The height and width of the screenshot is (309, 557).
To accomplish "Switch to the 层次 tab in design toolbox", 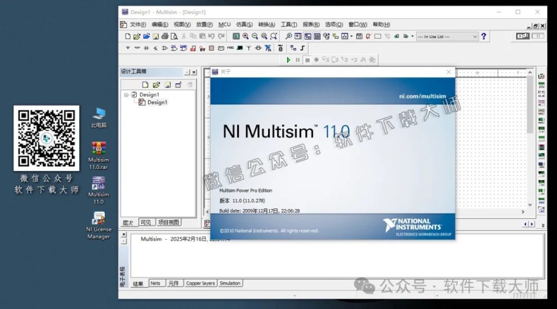I will 128,223.
